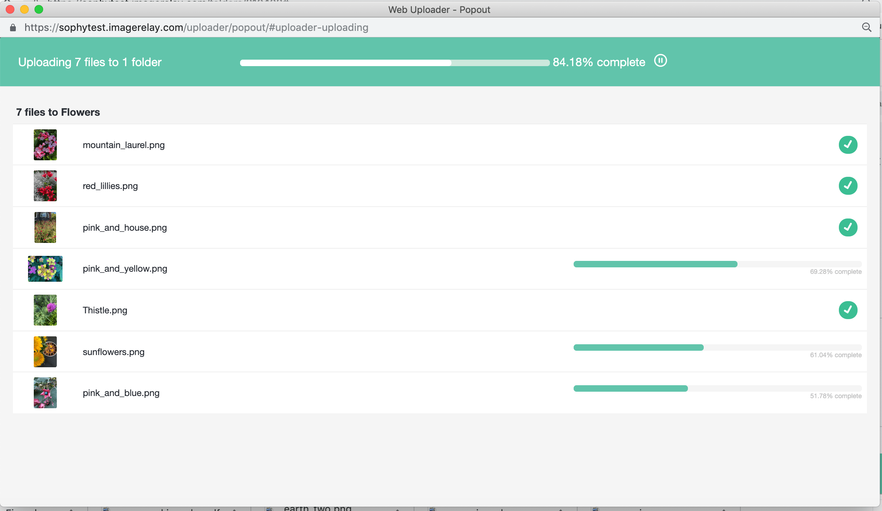Click the Thistle.png thumbnail image
This screenshot has height=511, width=882.
pos(45,310)
